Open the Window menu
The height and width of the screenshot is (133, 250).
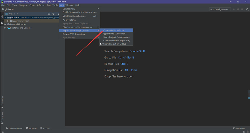69,5
